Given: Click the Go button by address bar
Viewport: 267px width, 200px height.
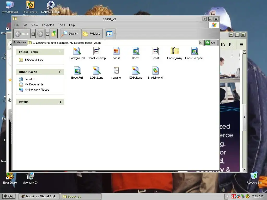Looking at the screenshot, I should click(211, 42).
